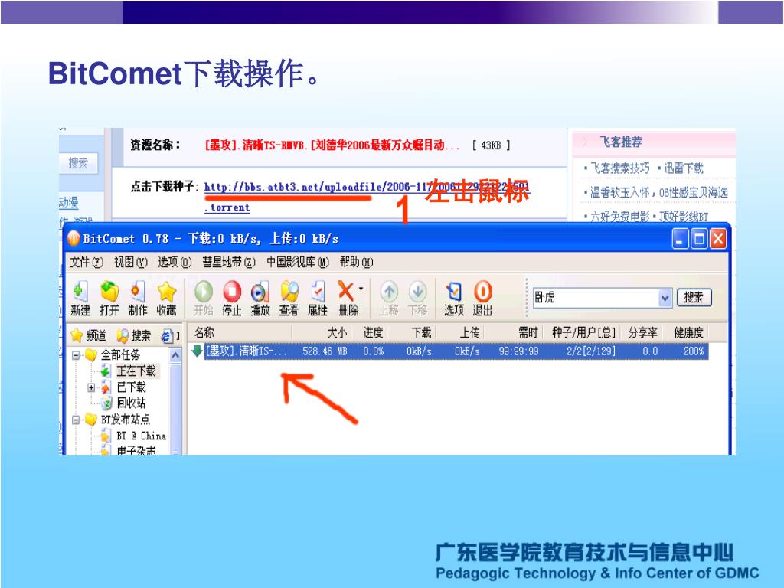Click the torrent download link http://bbs.atbt3.net

pos(367,187)
